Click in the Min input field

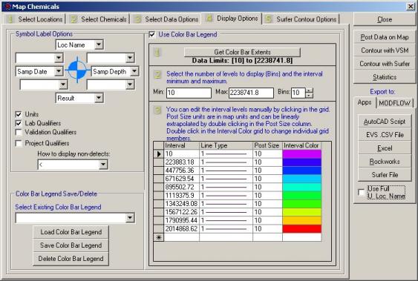click(189, 93)
